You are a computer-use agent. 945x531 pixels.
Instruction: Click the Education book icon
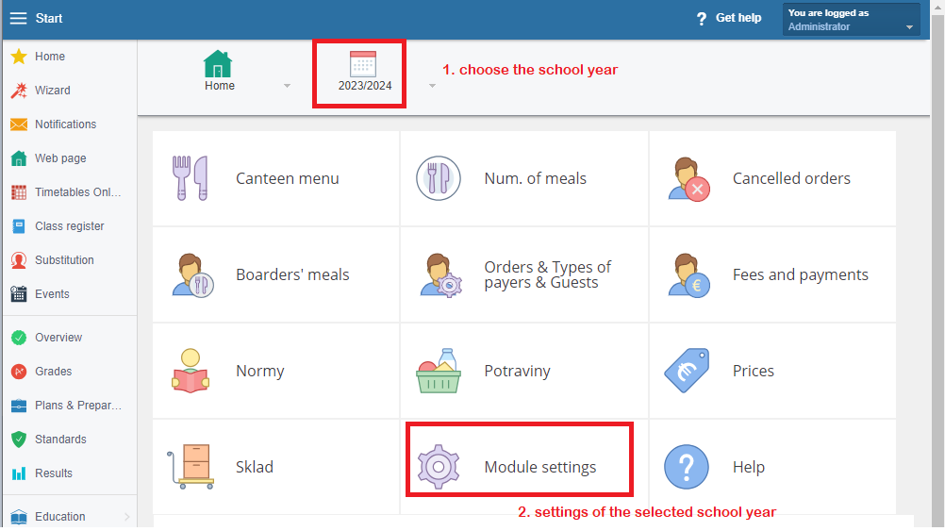(x=19, y=517)
